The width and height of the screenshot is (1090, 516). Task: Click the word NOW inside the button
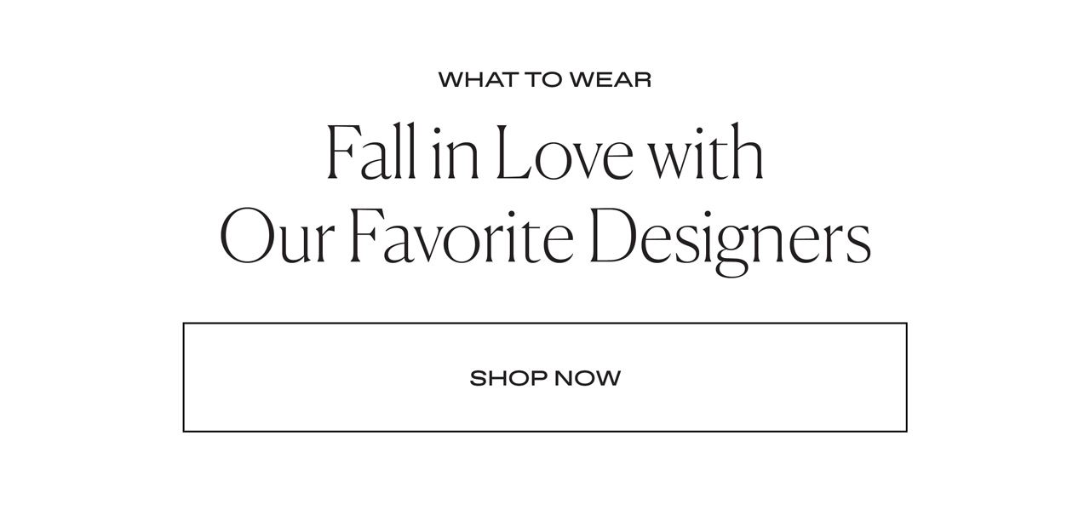click(588, 378)
